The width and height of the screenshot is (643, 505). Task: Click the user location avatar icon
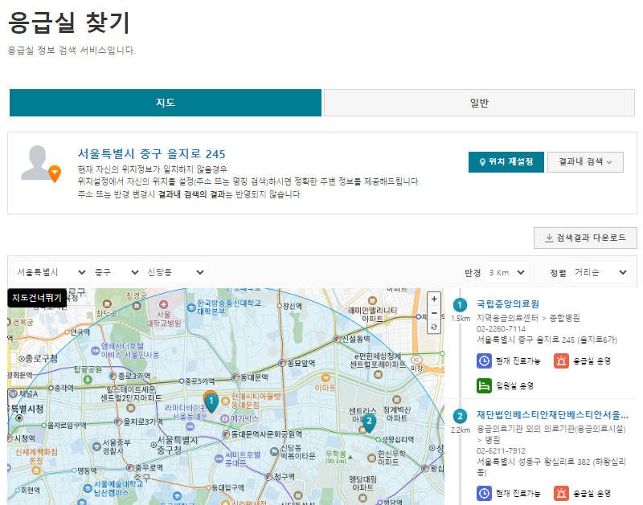[39, 163]
